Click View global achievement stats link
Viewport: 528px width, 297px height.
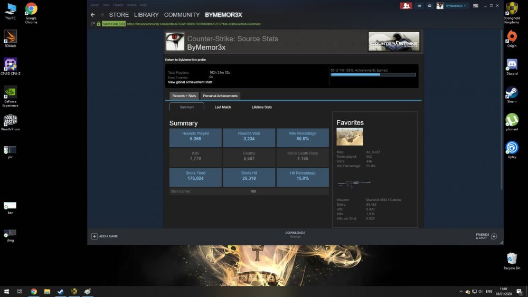[190, 82]
